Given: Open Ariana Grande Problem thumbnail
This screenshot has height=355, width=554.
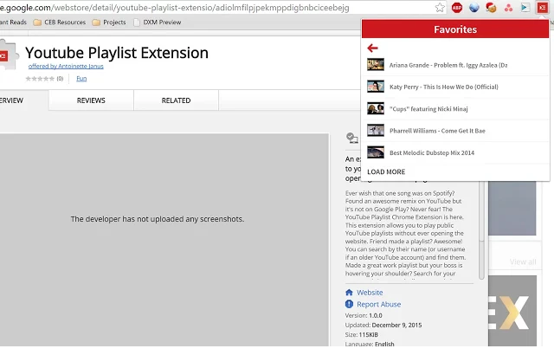Looking at the screenshot, I should [x=376, y=65].
